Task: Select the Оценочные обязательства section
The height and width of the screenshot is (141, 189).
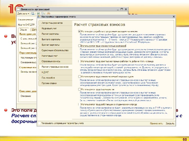Action: [55, 50]
